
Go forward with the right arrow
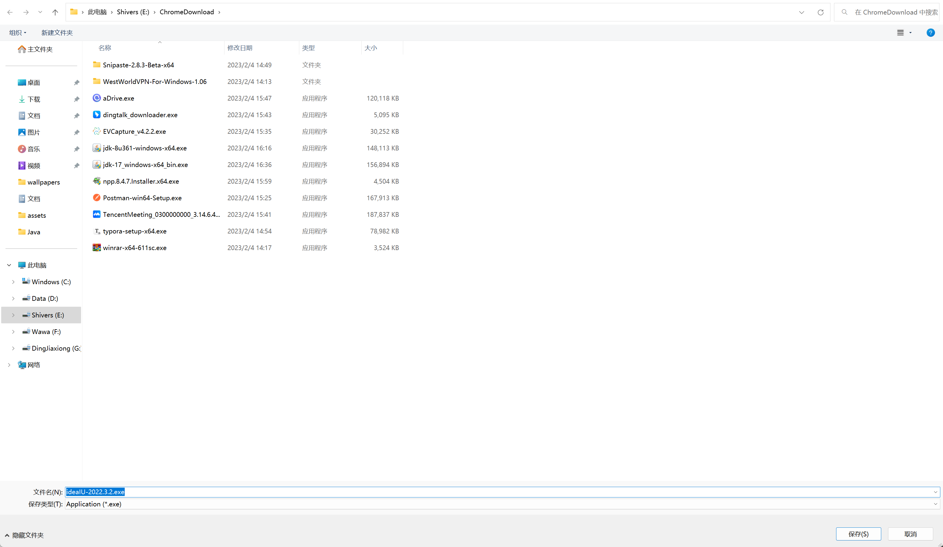[x=26, y=12]
